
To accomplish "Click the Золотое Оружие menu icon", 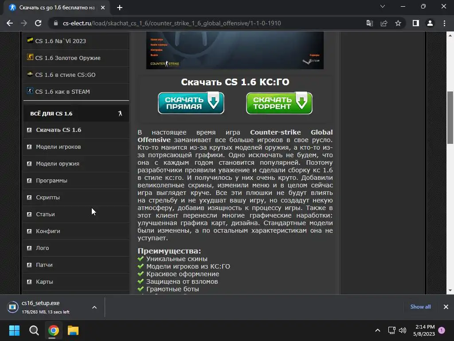I will (30, 57).
